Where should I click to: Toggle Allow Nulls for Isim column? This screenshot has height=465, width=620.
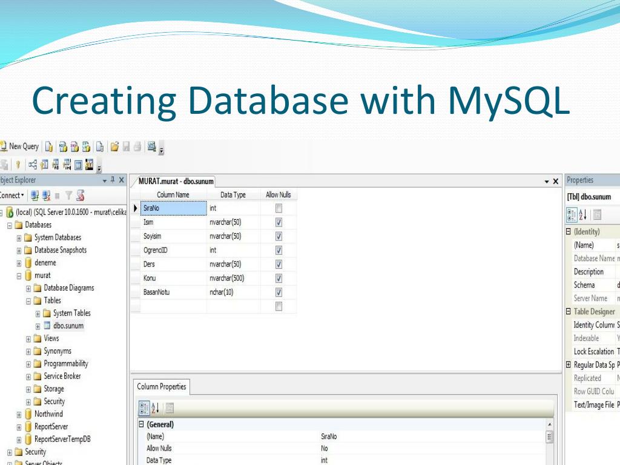pyautogui.click(x=279, y=222)
